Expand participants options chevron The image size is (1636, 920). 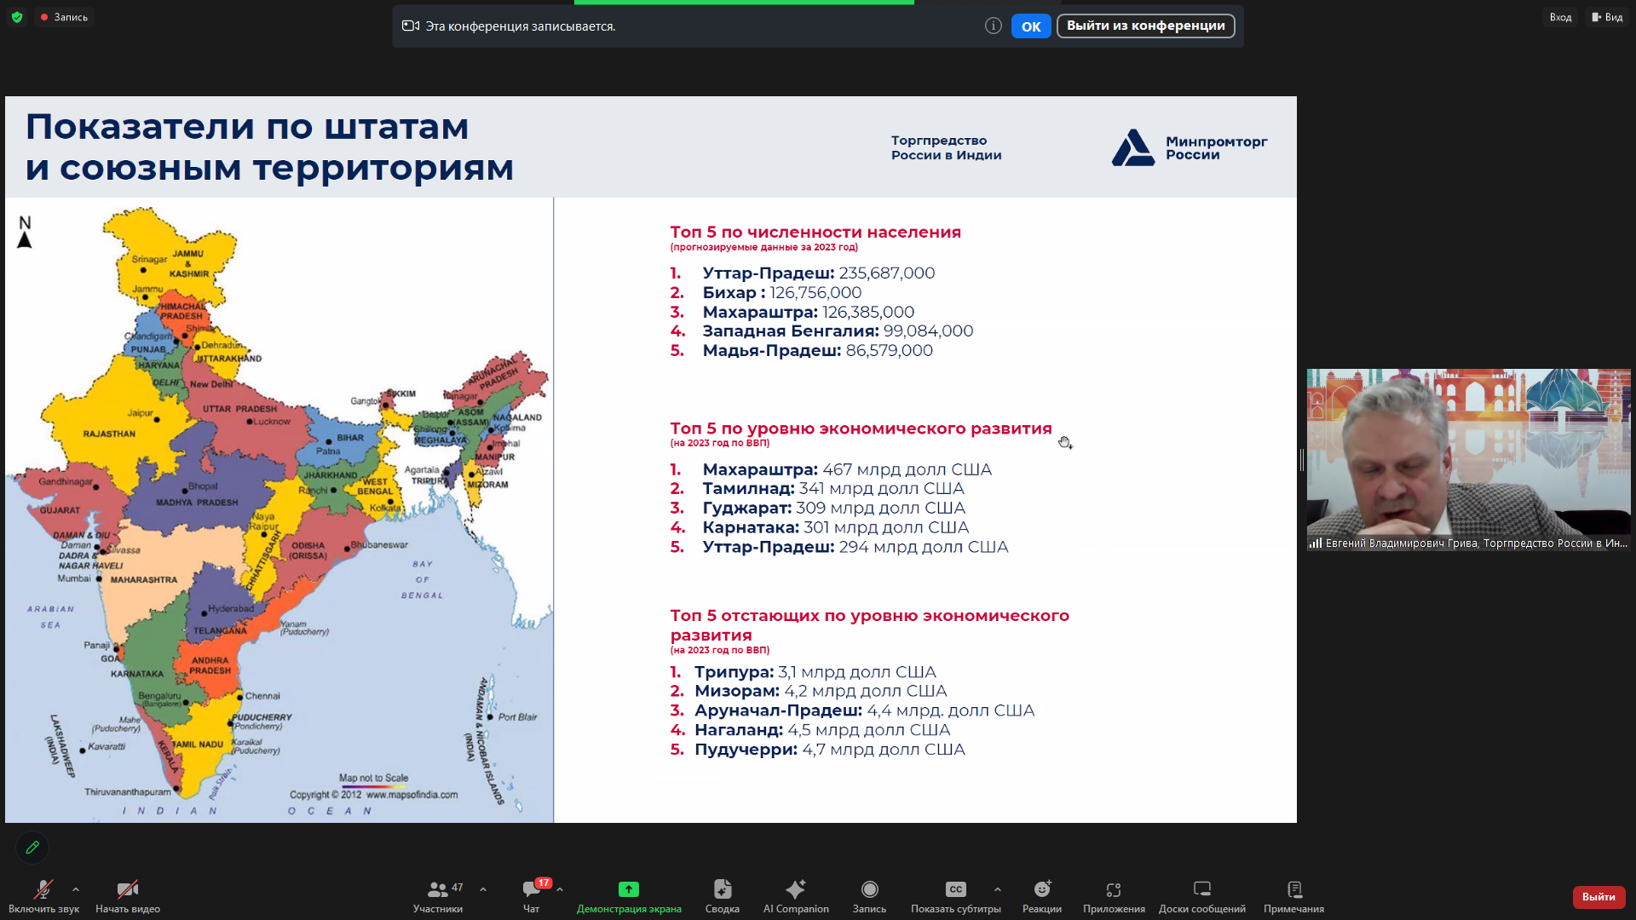483,889
